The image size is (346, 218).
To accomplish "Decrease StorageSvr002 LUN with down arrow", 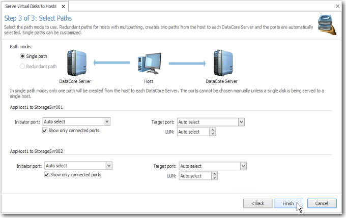I will (x=214, y=178).
